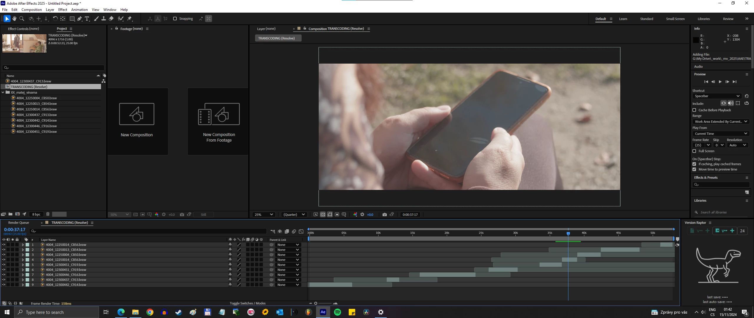Image resolution: width=754 pixels, height=318 pixels.
Task: Click the Take Snapshot camera icon
Action: 384,215
